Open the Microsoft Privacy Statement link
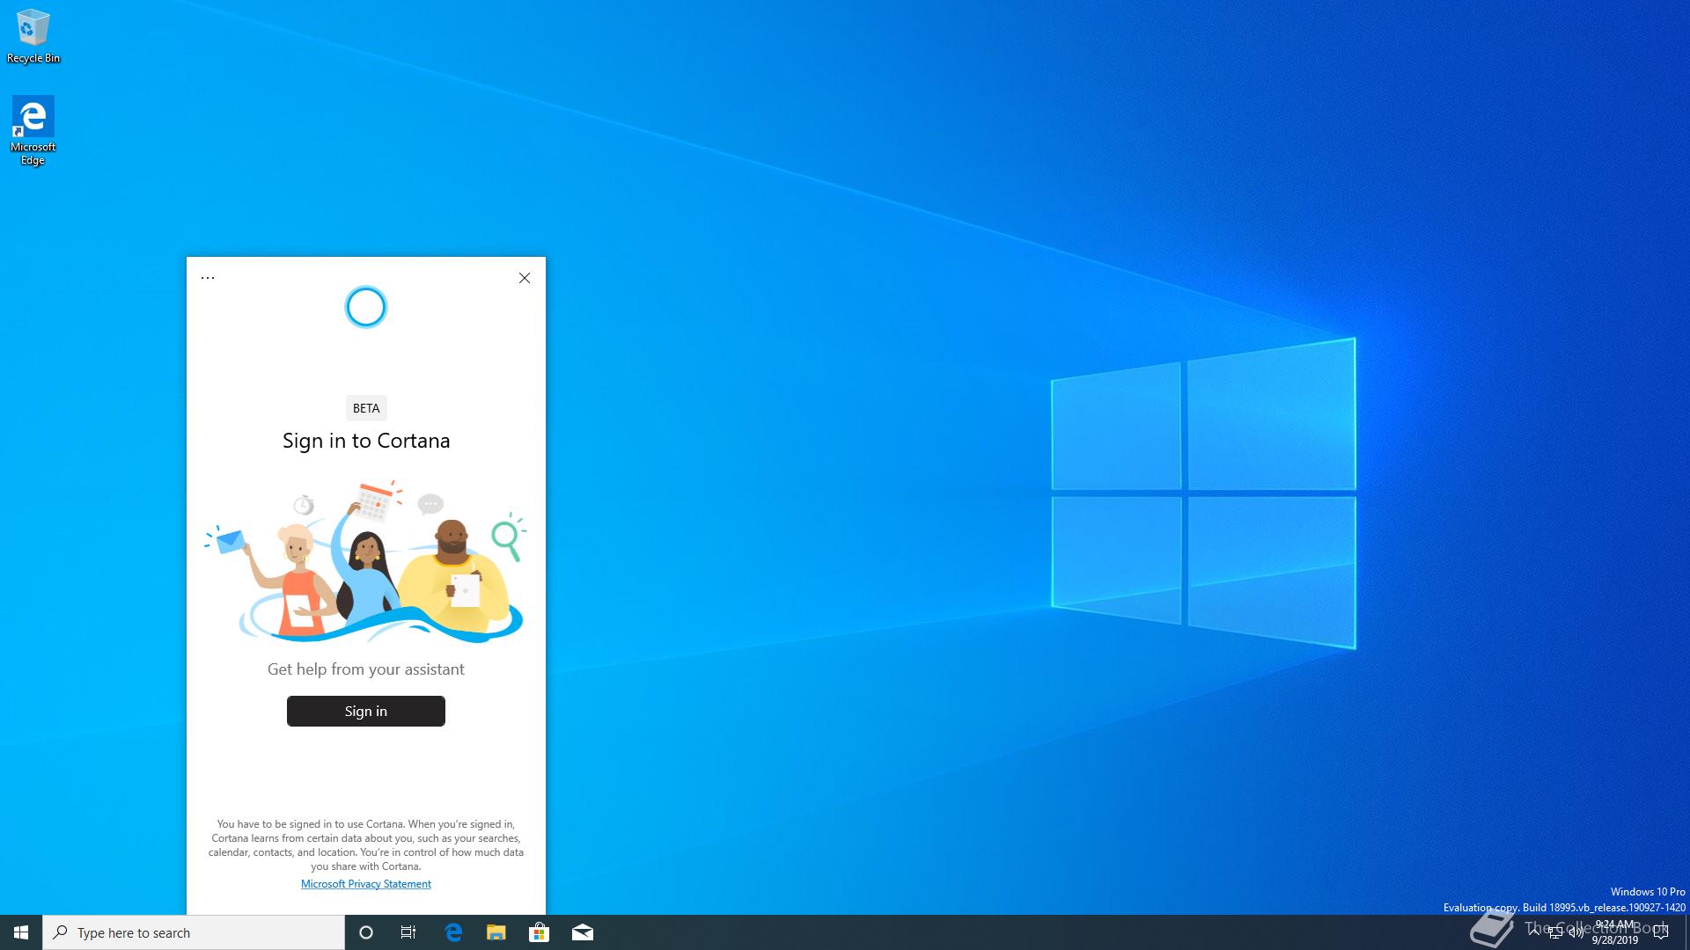The image size is (1690, 950). coord(365,884)
